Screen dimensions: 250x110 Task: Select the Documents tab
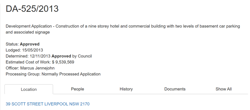click(175, 89)
